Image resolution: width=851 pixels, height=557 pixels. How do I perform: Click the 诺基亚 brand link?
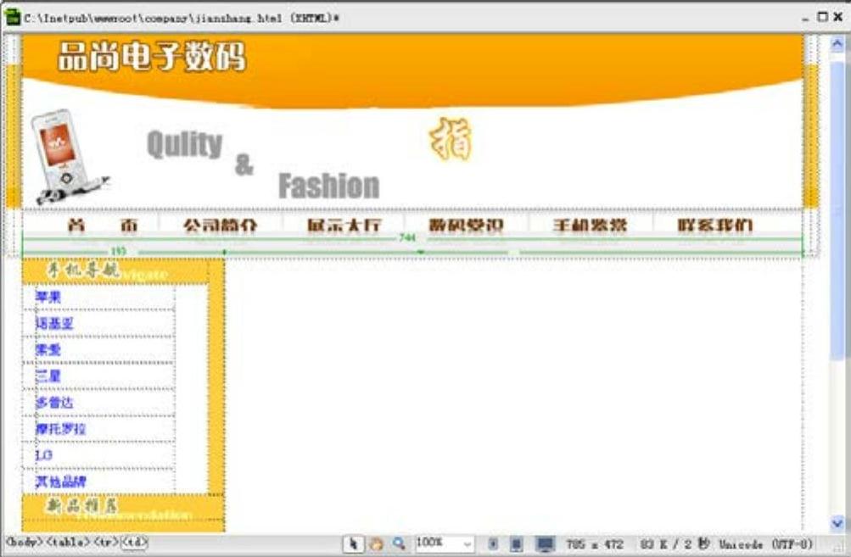(x=54, y=324)
